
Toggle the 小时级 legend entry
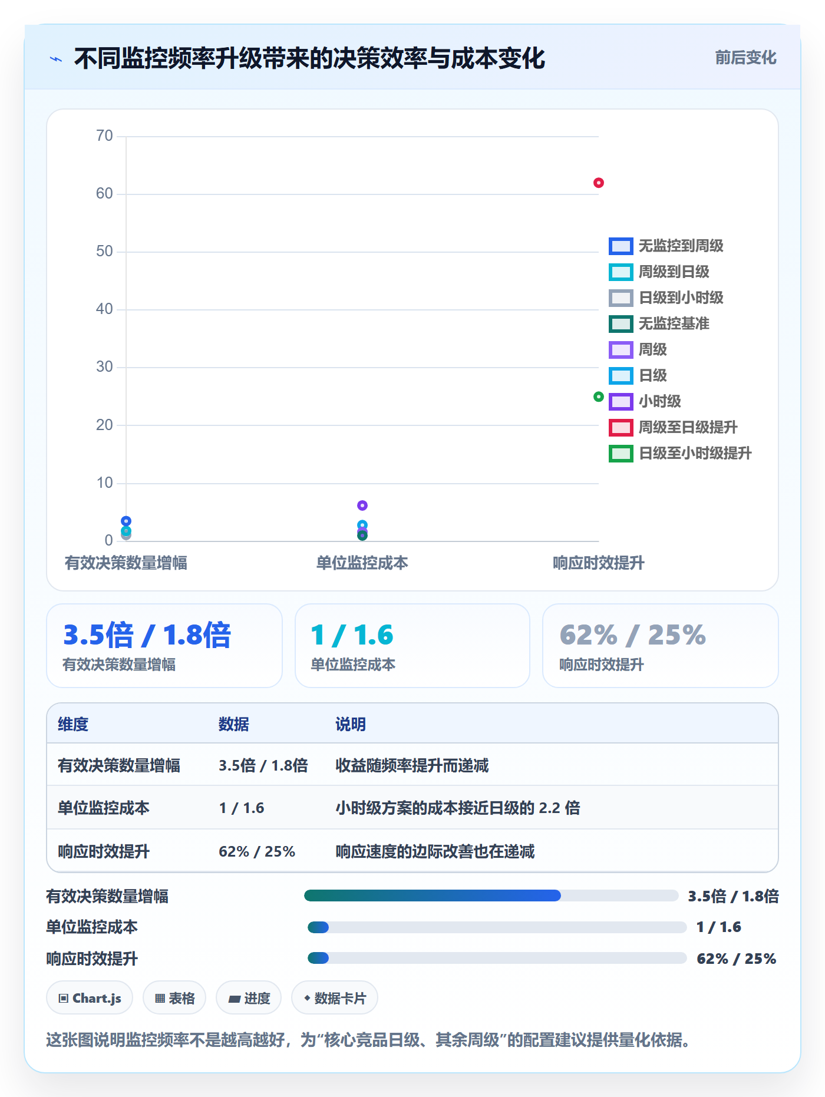click(645, 401)
